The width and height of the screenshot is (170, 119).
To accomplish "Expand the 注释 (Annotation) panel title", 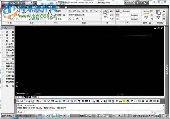I will tap(57, 23).
